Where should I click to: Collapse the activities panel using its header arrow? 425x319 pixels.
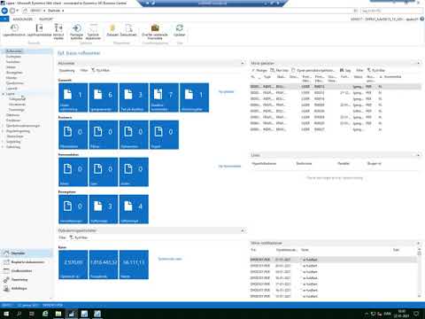click(x=243, y=63)
